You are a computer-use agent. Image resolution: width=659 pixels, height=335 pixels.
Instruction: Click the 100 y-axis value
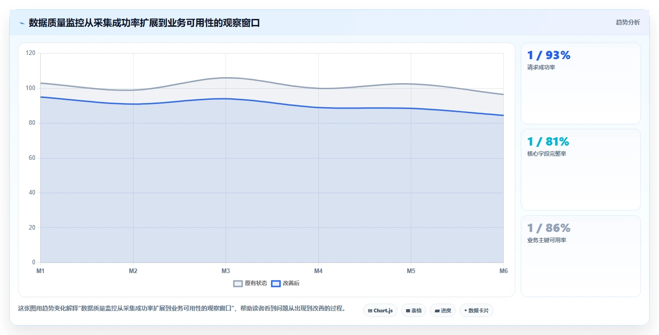pyautogui.click(x=31, y=88)
